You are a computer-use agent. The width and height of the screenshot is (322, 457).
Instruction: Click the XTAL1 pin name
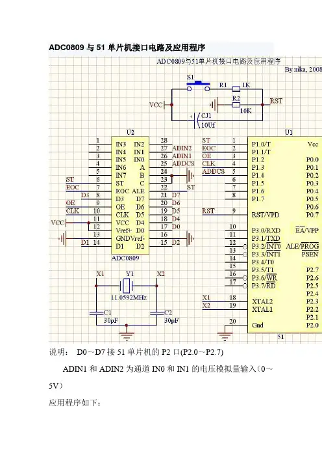[x=262, y=309]
